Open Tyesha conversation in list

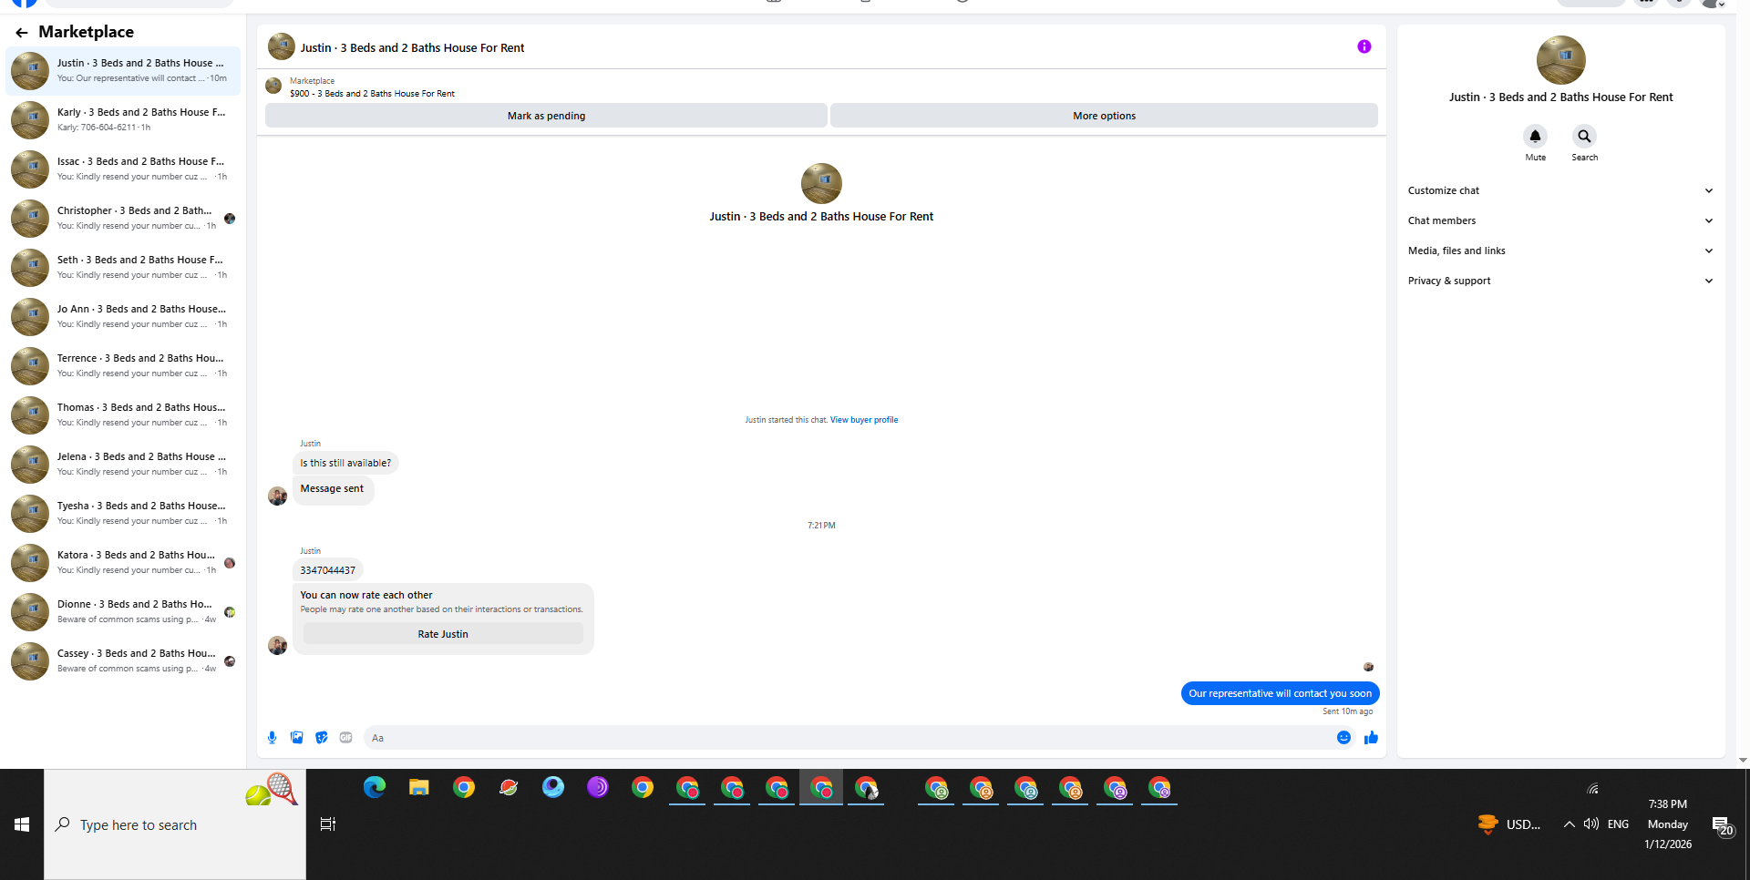(123, 513)
